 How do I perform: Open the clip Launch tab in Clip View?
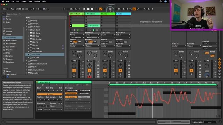point(56,85)
